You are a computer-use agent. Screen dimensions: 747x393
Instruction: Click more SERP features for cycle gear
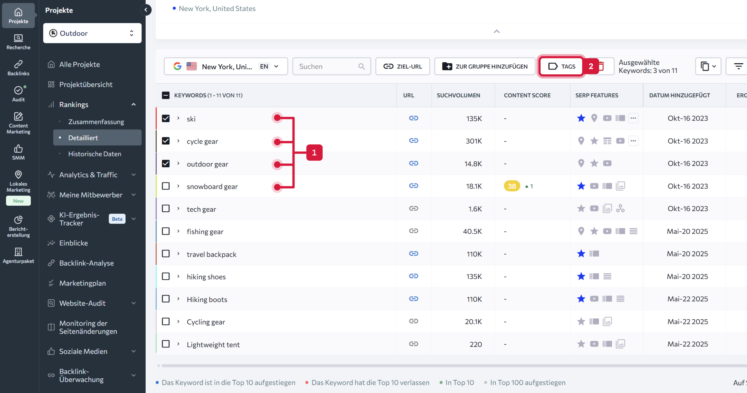[x=633, y=141]
